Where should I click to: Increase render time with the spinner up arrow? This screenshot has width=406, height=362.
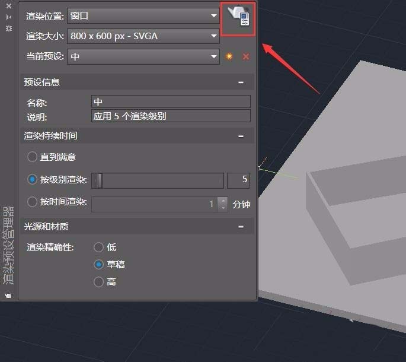[223, 201]
